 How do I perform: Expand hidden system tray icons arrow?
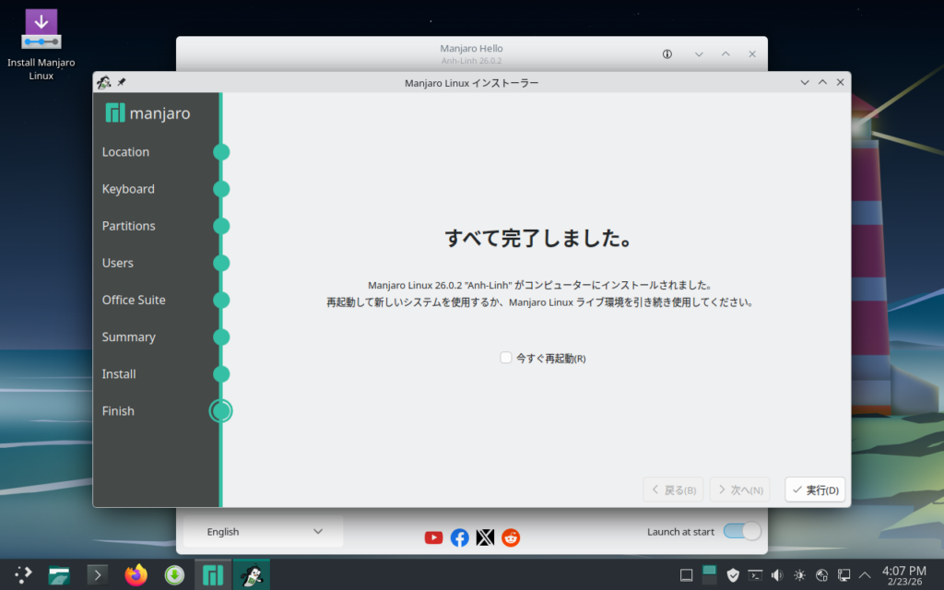point(865,575)
